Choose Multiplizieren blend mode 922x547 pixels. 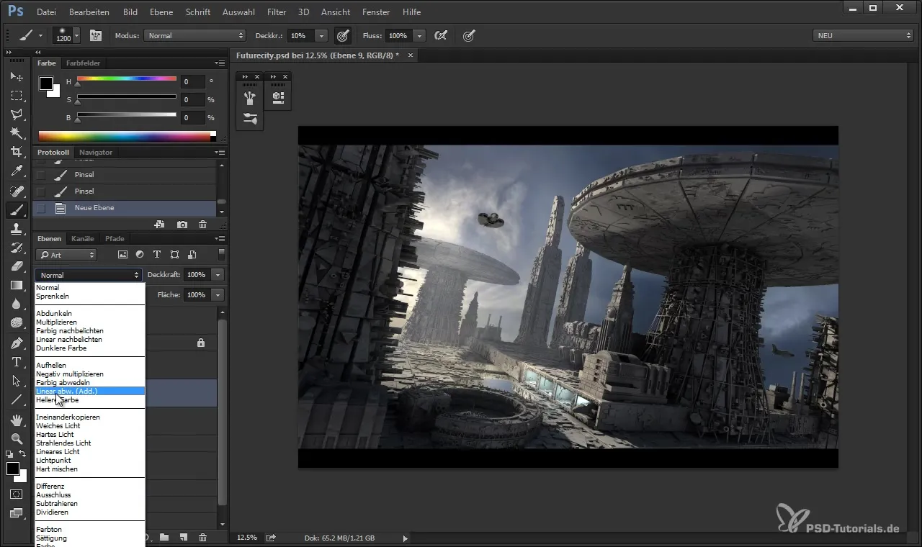click(90, 322)
